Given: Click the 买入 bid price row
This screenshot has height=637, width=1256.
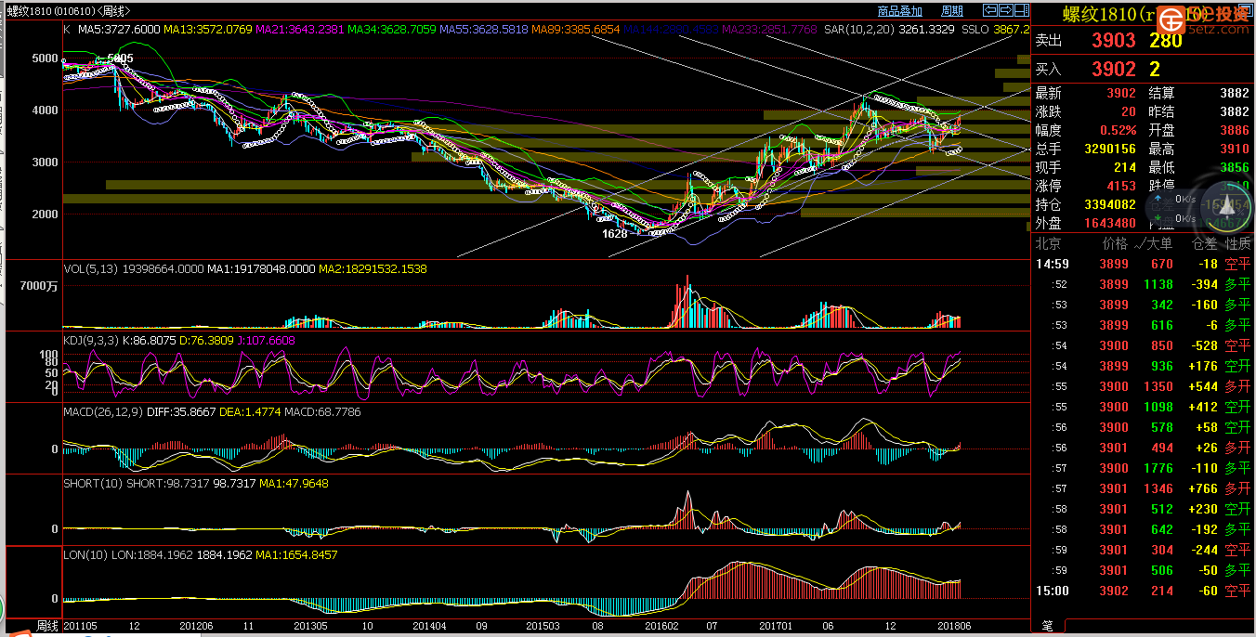Looking at the screenshot, I should point(1143,69).
